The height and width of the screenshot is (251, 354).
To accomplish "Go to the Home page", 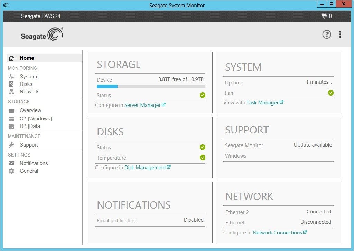I will point(44,58).
